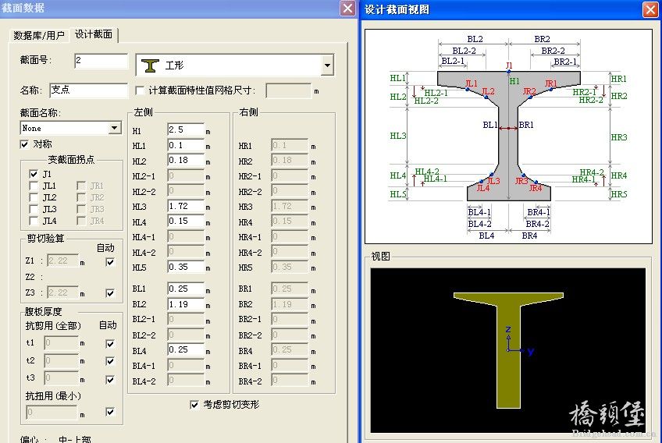Close the 设计截面视图 window
This screenshot has width=662, height=443.
pos(650,9)
